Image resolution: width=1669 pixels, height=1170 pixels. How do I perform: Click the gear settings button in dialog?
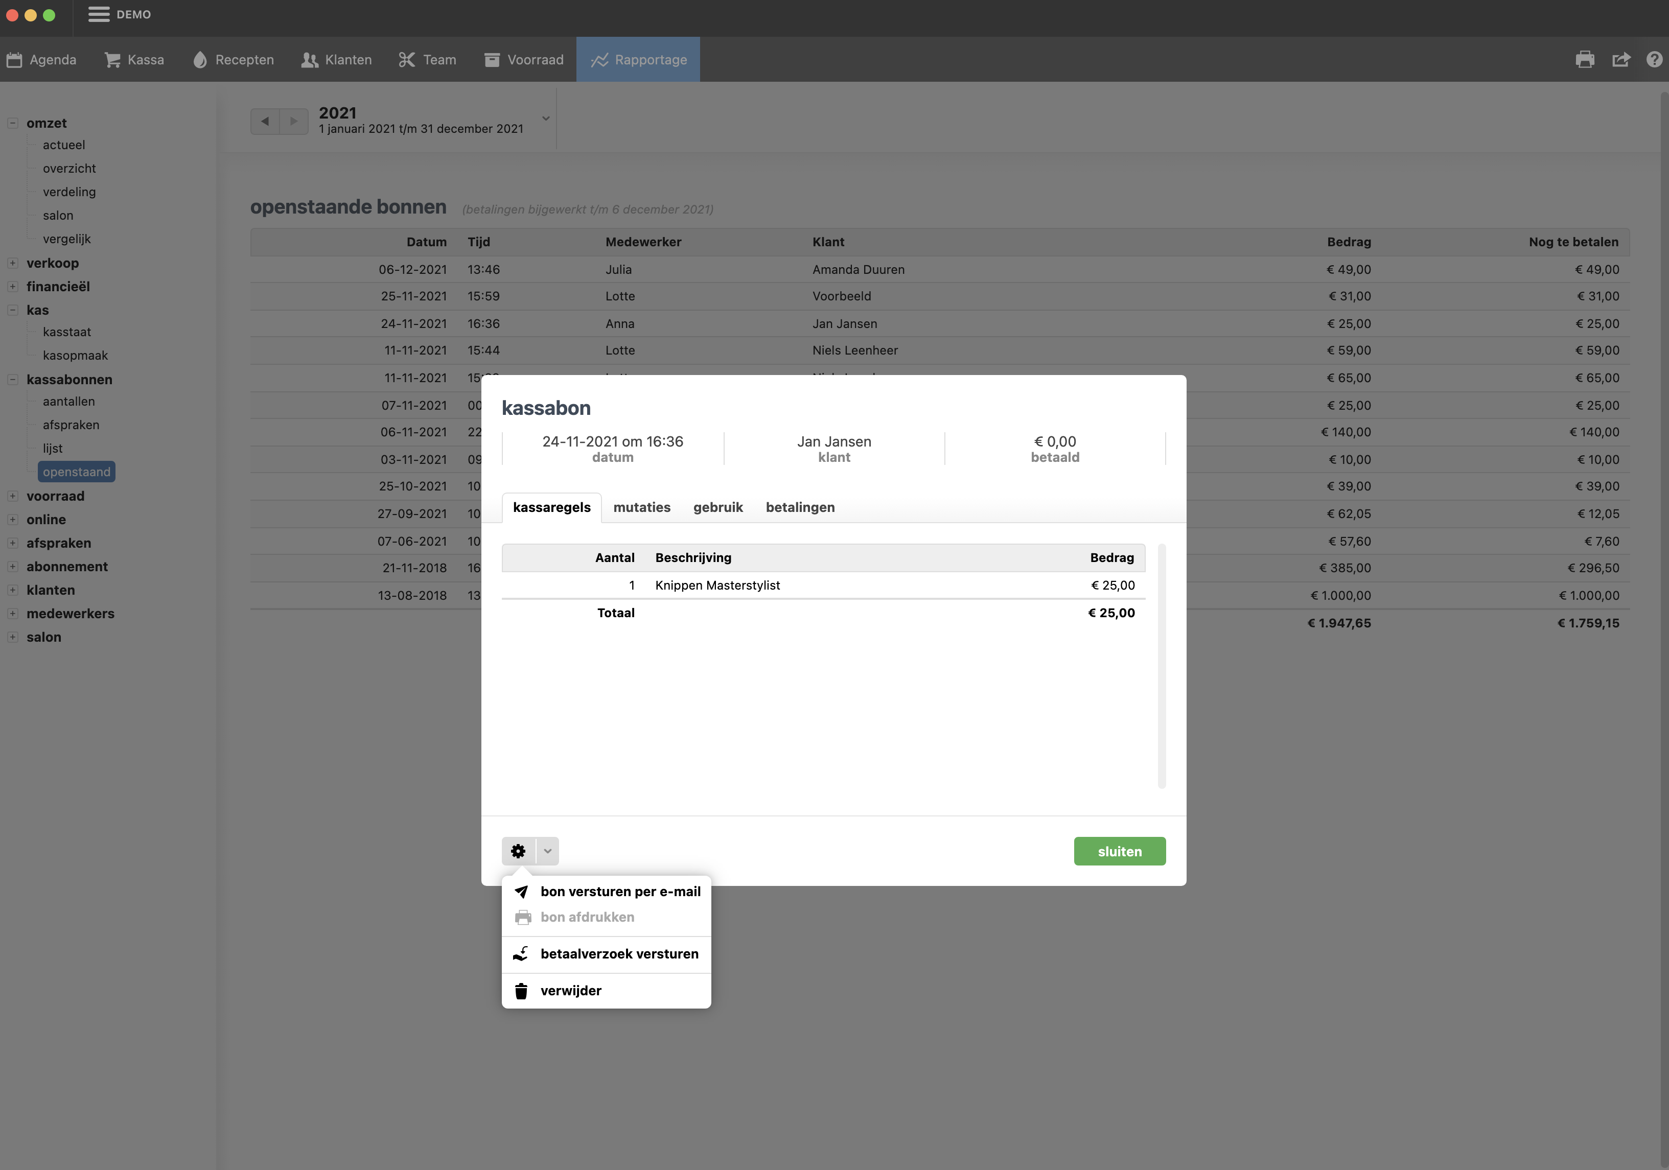(x=518, y=851)
